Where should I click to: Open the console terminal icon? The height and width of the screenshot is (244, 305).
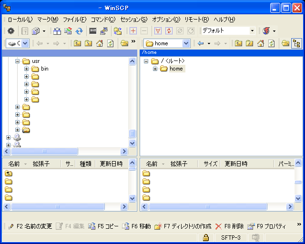(93, 31)
